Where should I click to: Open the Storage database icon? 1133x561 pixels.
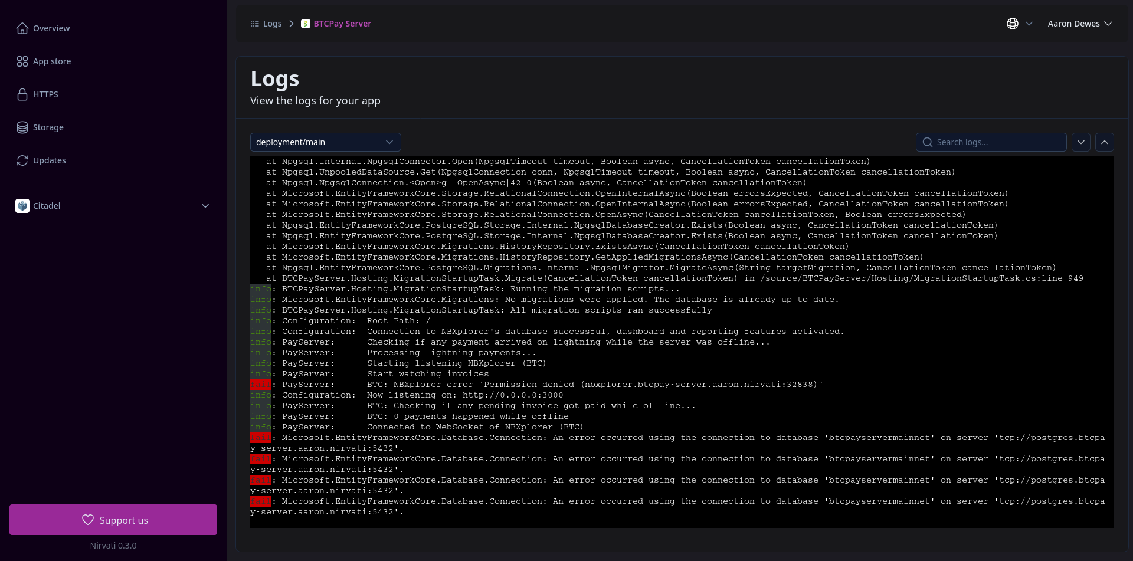click(22, 127)
